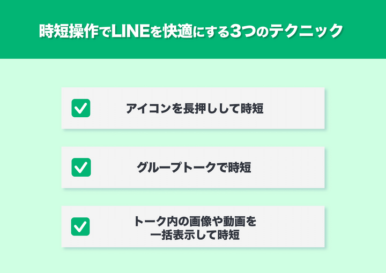The image size is (386, 273).
Task: Toggle the checkbox beside トーク内の画像や動画を
Action: (80, 226)
